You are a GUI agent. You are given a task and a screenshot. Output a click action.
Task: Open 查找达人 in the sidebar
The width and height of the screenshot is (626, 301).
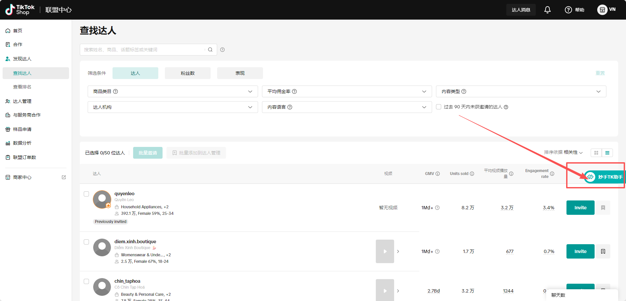coord(36,73)
